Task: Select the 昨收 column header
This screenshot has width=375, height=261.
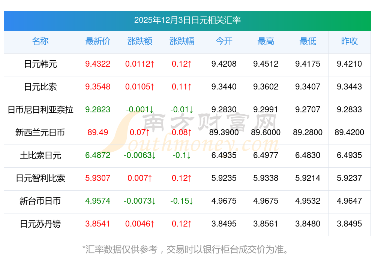Action: [349, 41]
